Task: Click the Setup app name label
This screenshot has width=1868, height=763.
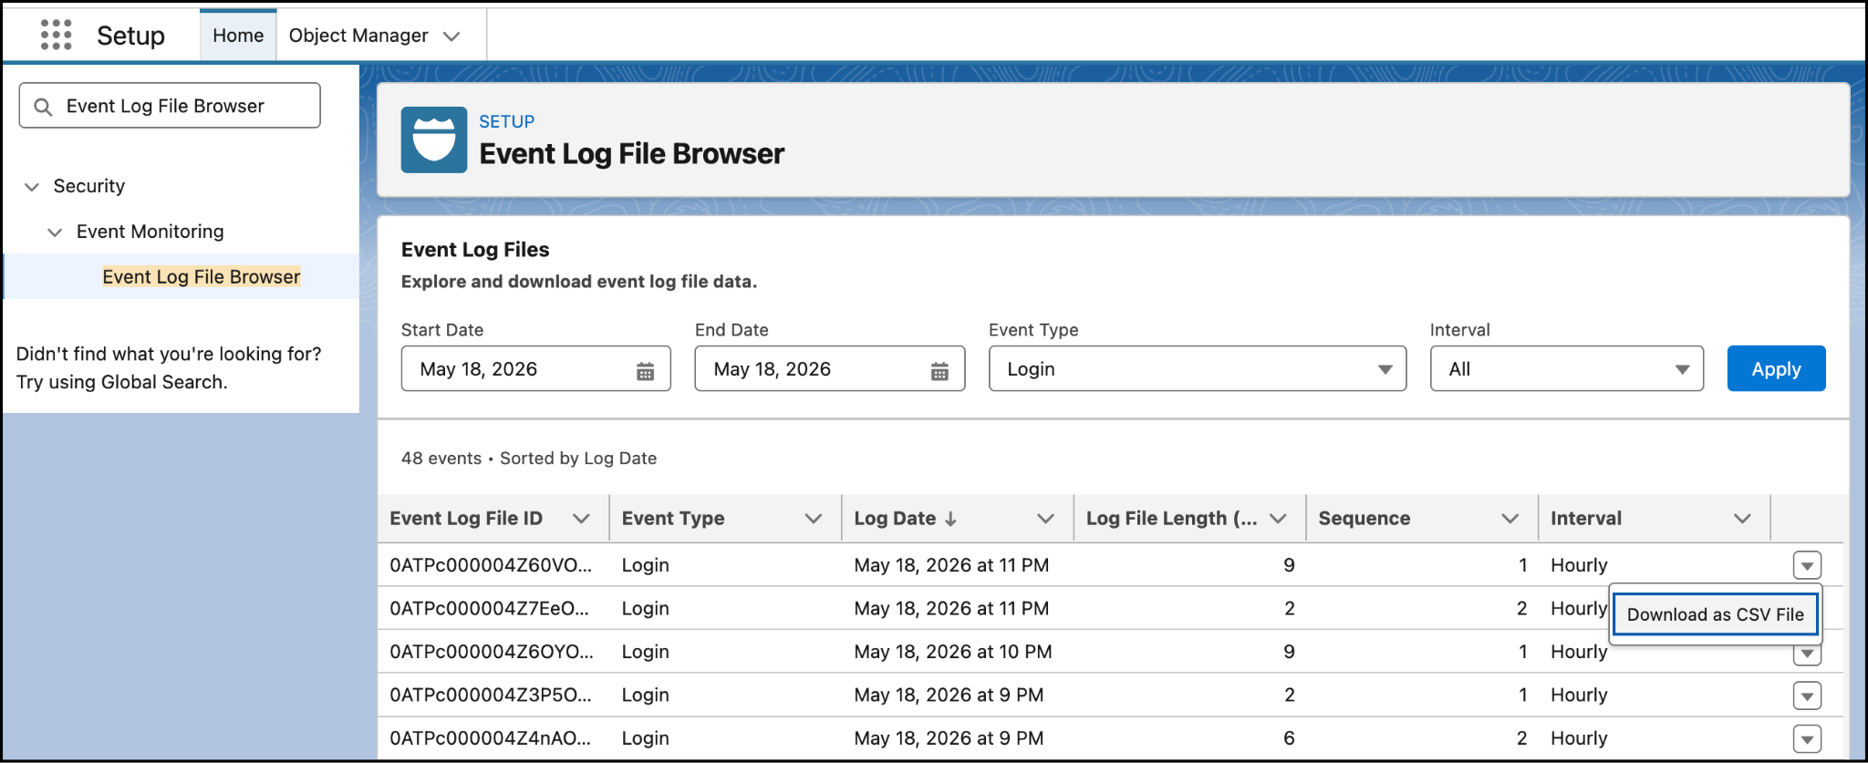Action: pyautogui.click(x=130, y=36)
